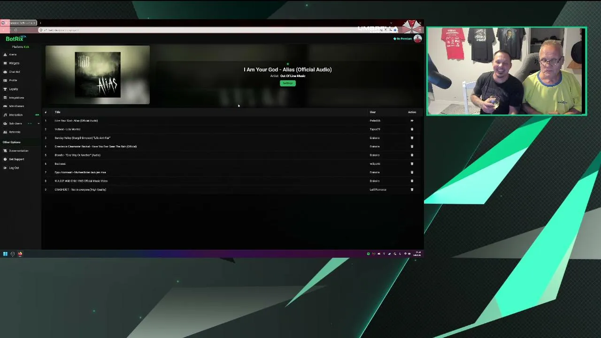
Task: Select the open BotRix browser tab
Action: (19, 23)
